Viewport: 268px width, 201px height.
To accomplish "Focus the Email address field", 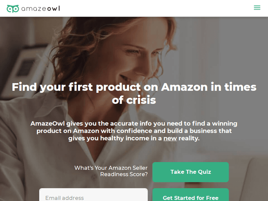I will [93, 196].
